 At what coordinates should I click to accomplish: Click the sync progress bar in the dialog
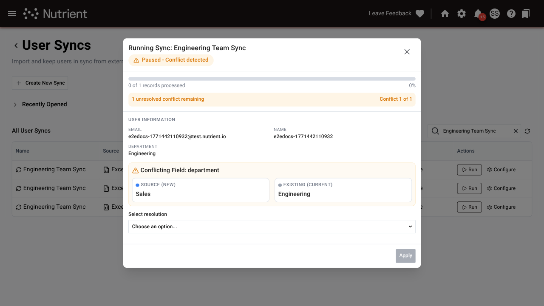coord(272,79)
